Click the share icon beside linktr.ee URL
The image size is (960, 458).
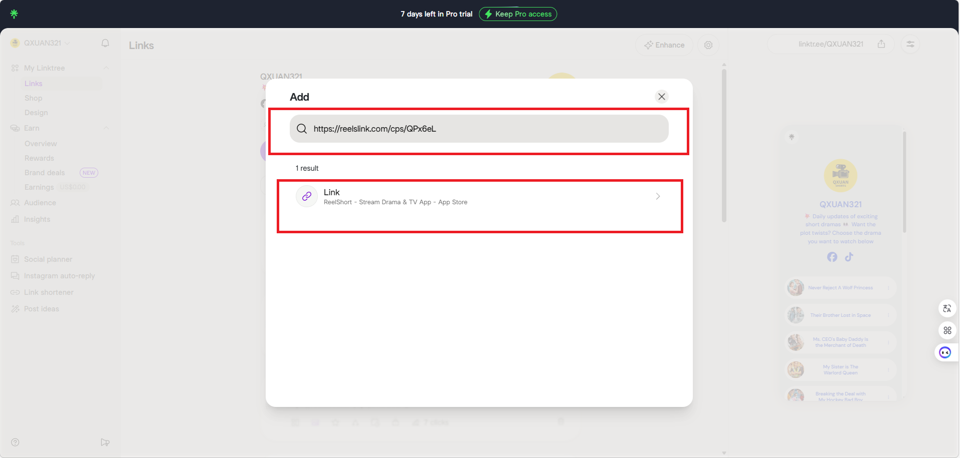click(881, 44)
